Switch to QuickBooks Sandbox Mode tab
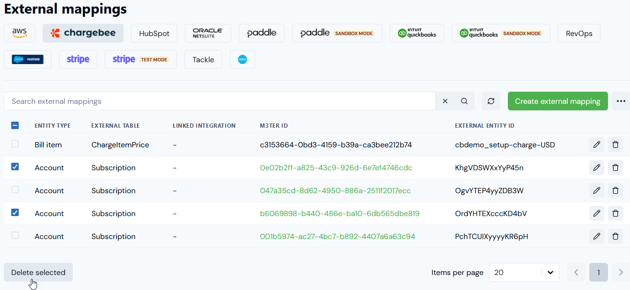Viewport: 630px width, 290px height. [501, 33]
